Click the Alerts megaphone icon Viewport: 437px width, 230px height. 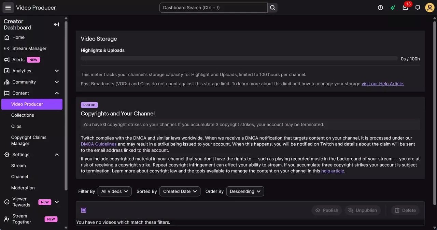7,60
